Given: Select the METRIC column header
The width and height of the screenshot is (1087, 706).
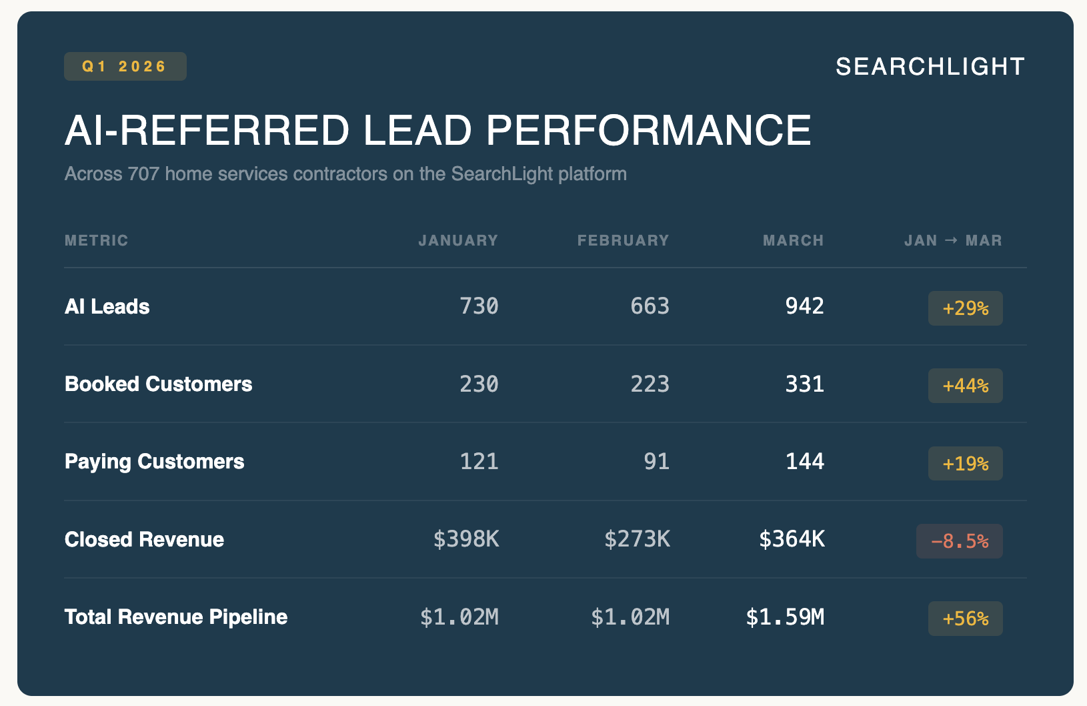Looking at the screenshot, I should (96, 240).
